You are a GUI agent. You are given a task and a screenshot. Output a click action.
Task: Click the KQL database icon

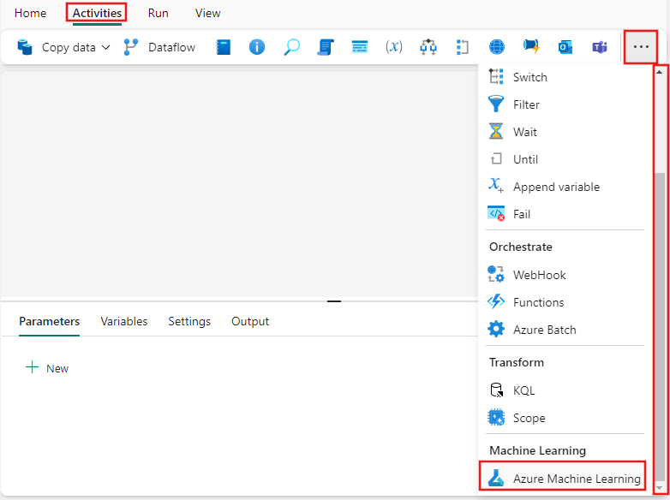click(x=497, y=390)
